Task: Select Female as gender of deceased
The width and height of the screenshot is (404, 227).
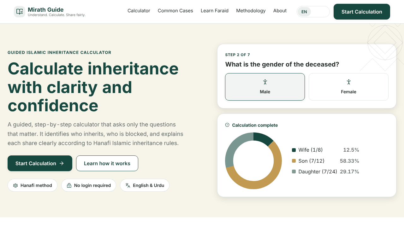Action: [348, 87]
